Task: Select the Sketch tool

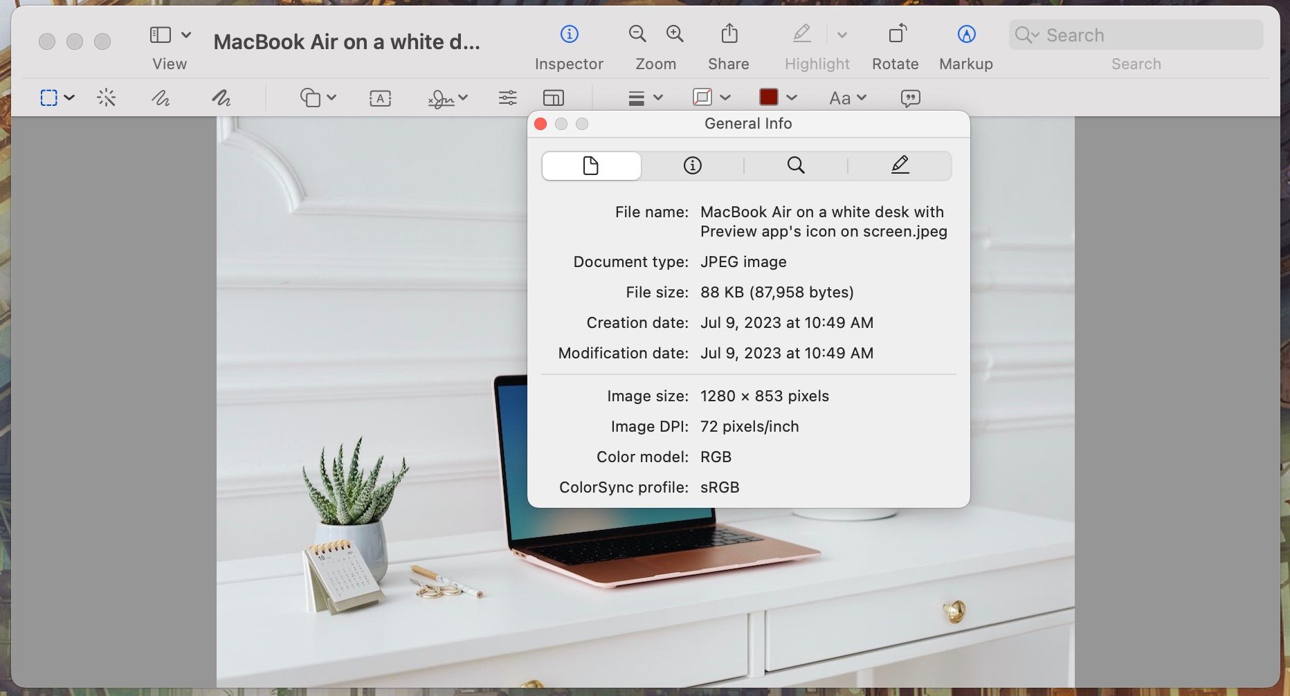Action: 161,98
